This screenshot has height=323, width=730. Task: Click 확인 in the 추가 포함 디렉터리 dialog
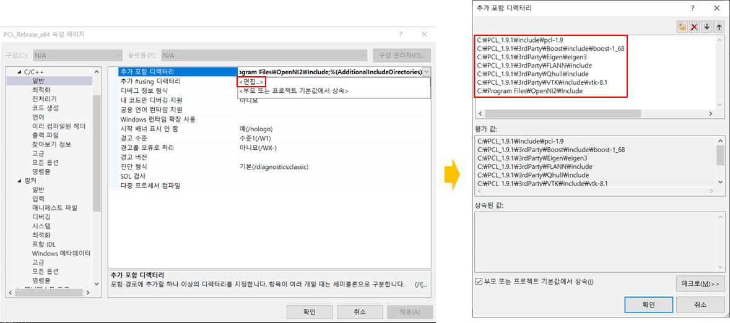tap(648, 305)
